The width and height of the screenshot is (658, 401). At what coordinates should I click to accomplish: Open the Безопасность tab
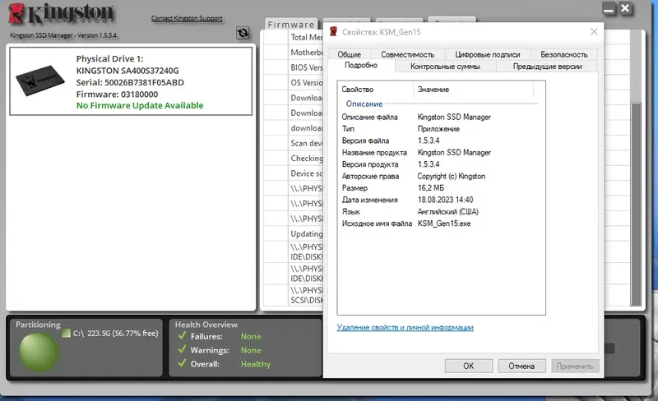(x=564, y=54)
